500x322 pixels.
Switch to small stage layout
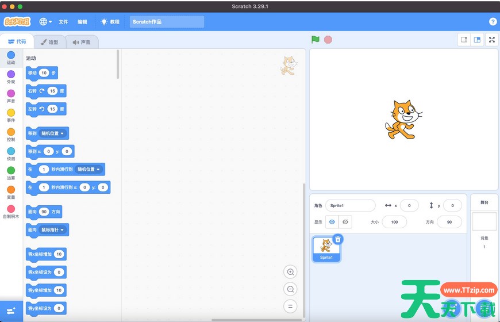coord(464,40)
